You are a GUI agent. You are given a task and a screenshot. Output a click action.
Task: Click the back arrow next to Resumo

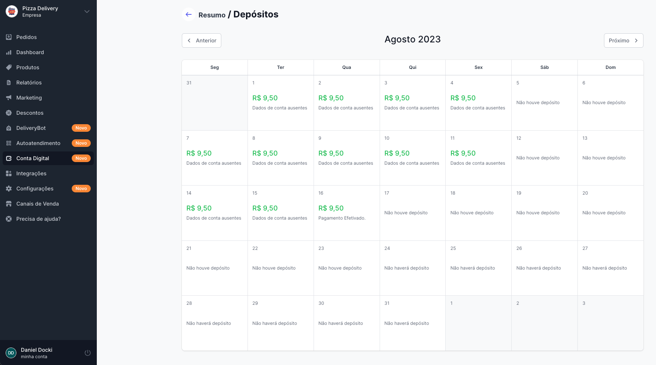click(189, 14)
